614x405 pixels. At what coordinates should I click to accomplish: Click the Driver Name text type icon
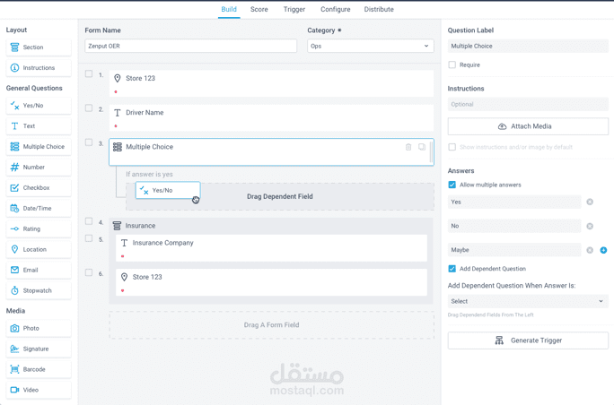(117, 113)
